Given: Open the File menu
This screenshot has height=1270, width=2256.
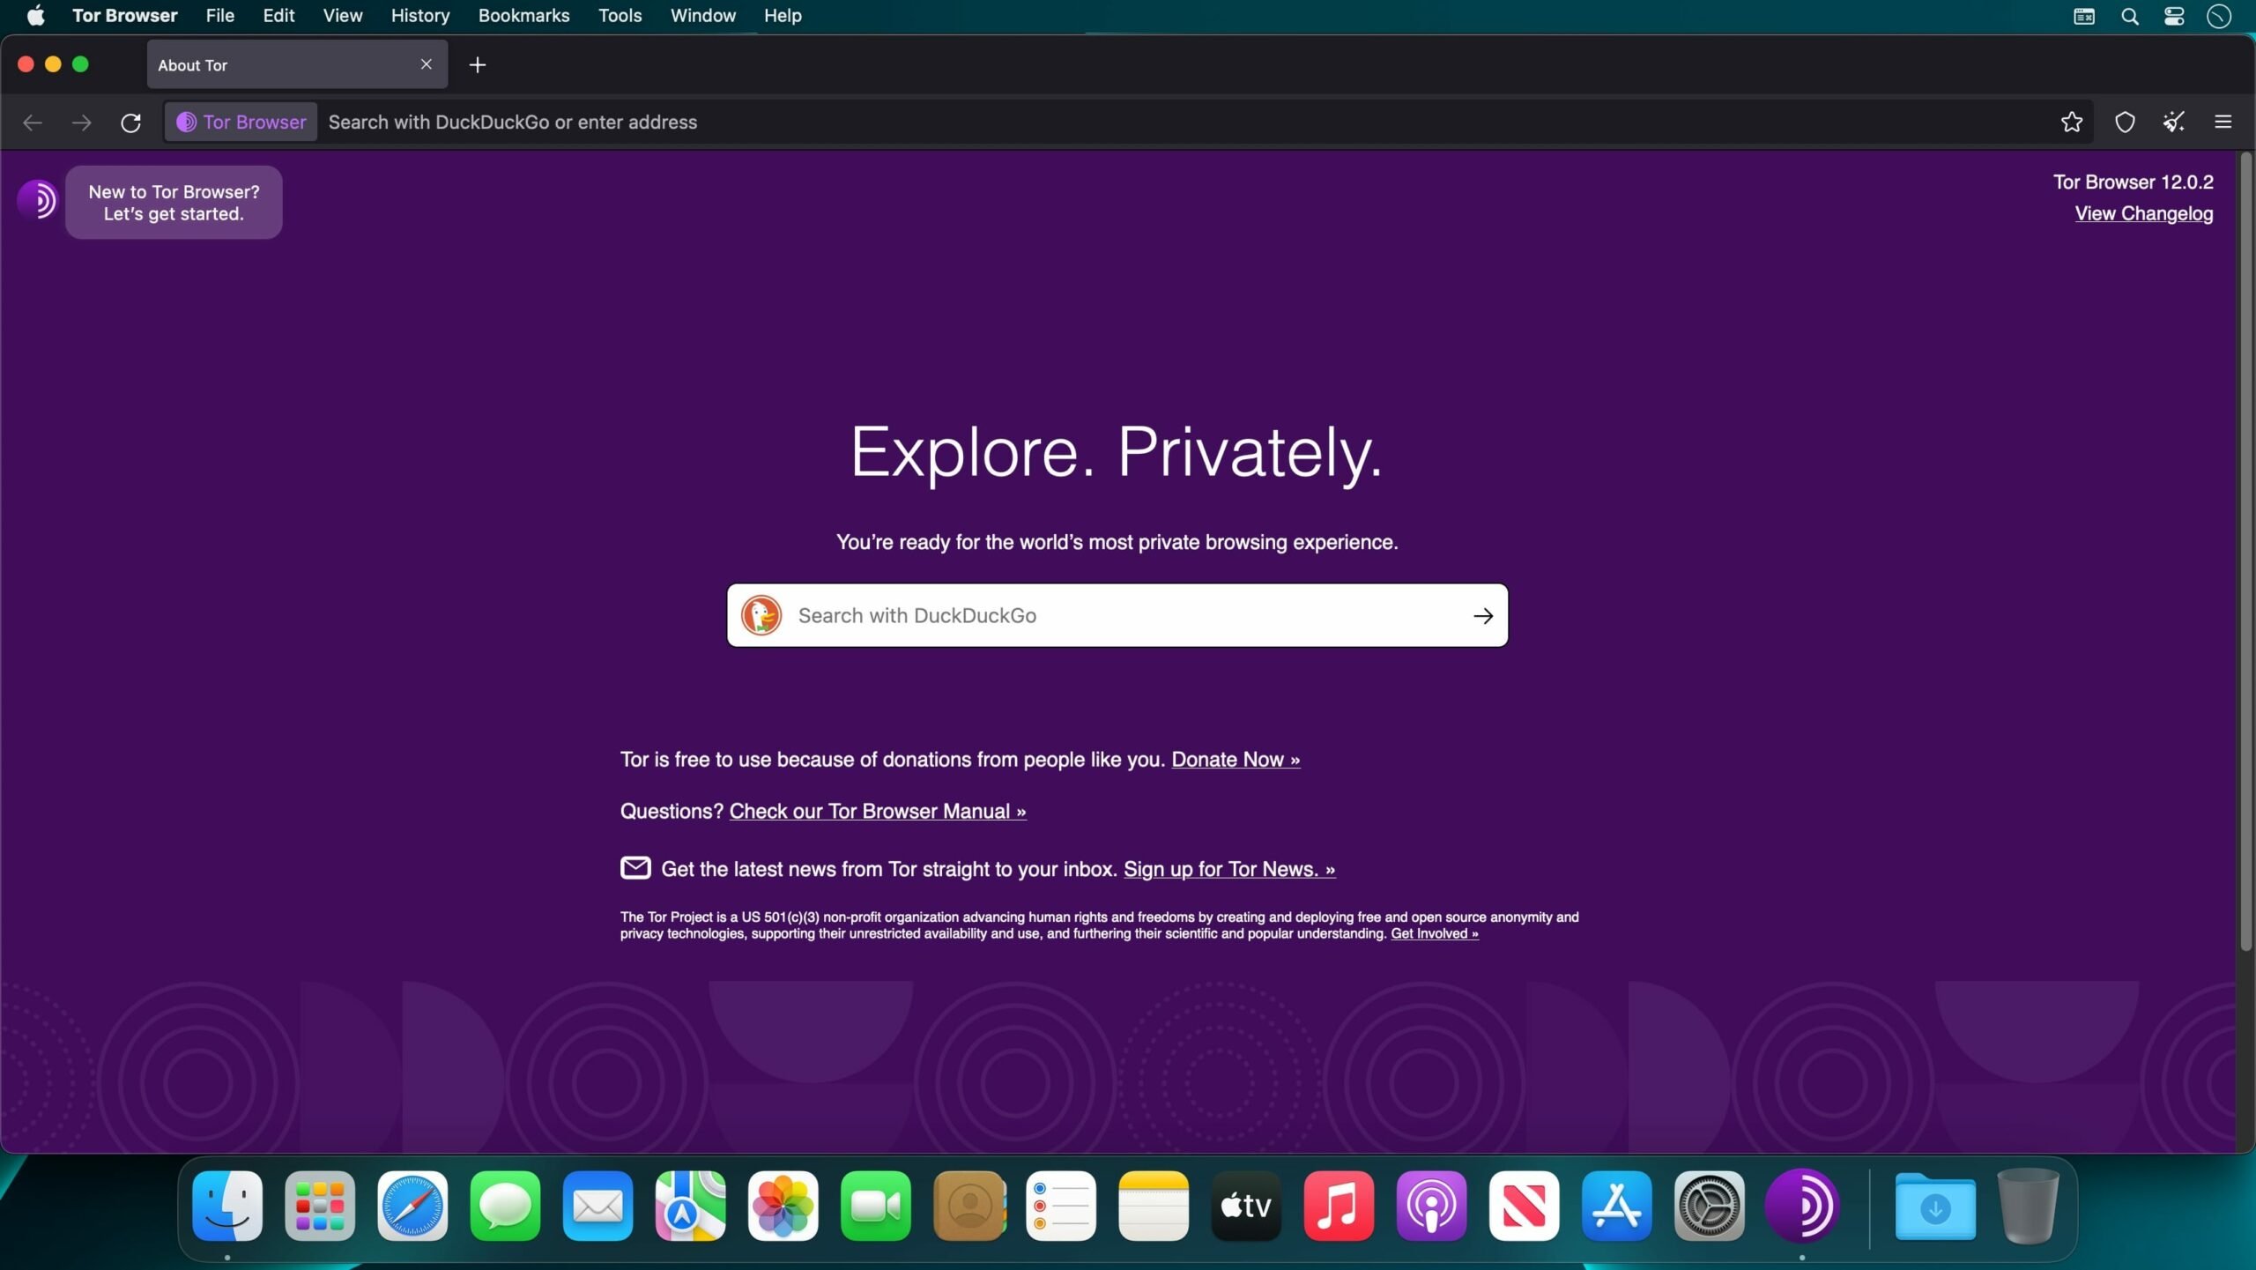Looking at the screenshot, I should click(x=219, y=16).
